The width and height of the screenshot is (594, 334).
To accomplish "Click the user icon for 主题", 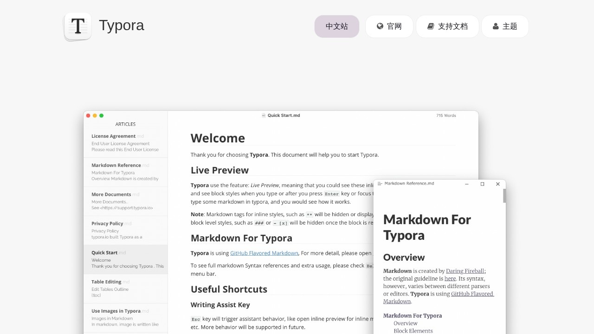I will tap(496, 26).
